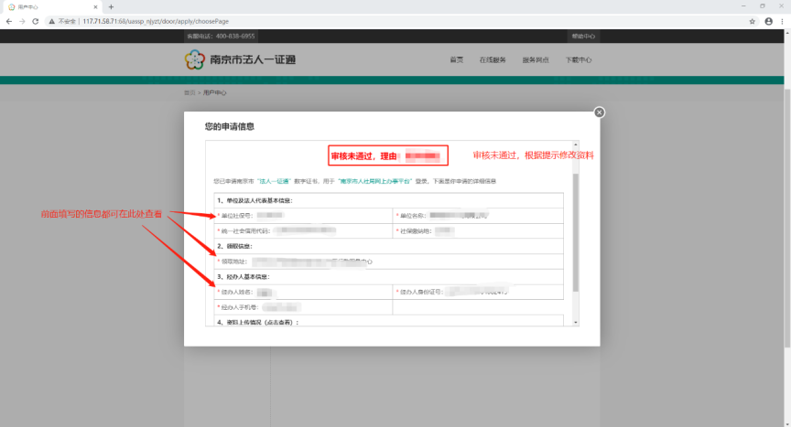Click 帮助中心 link in top bar

pos(583,36)
